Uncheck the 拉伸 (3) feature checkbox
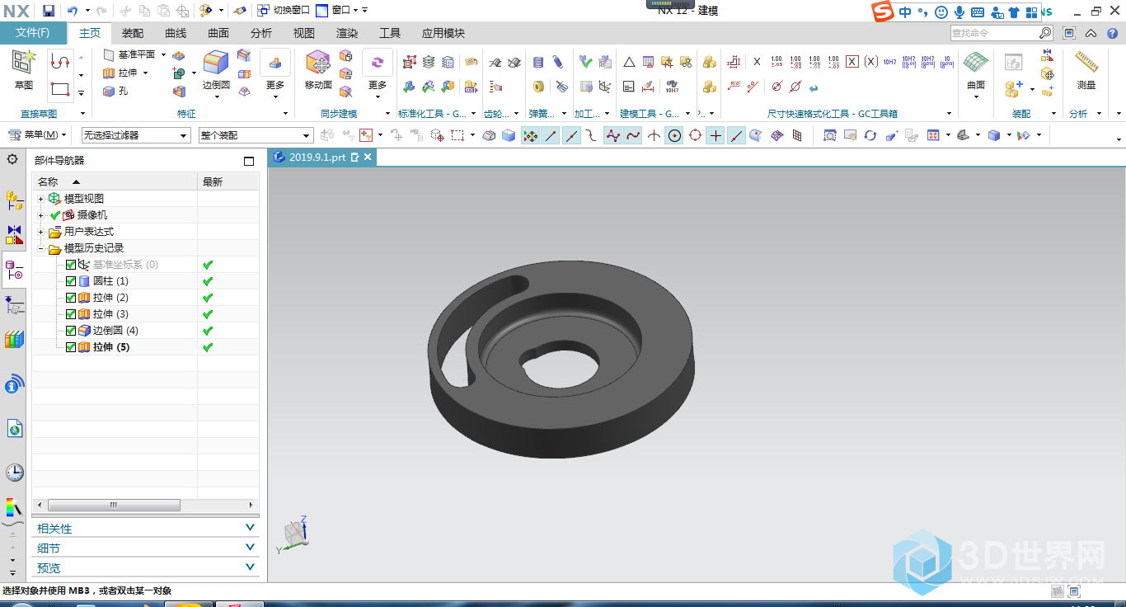 71,314
